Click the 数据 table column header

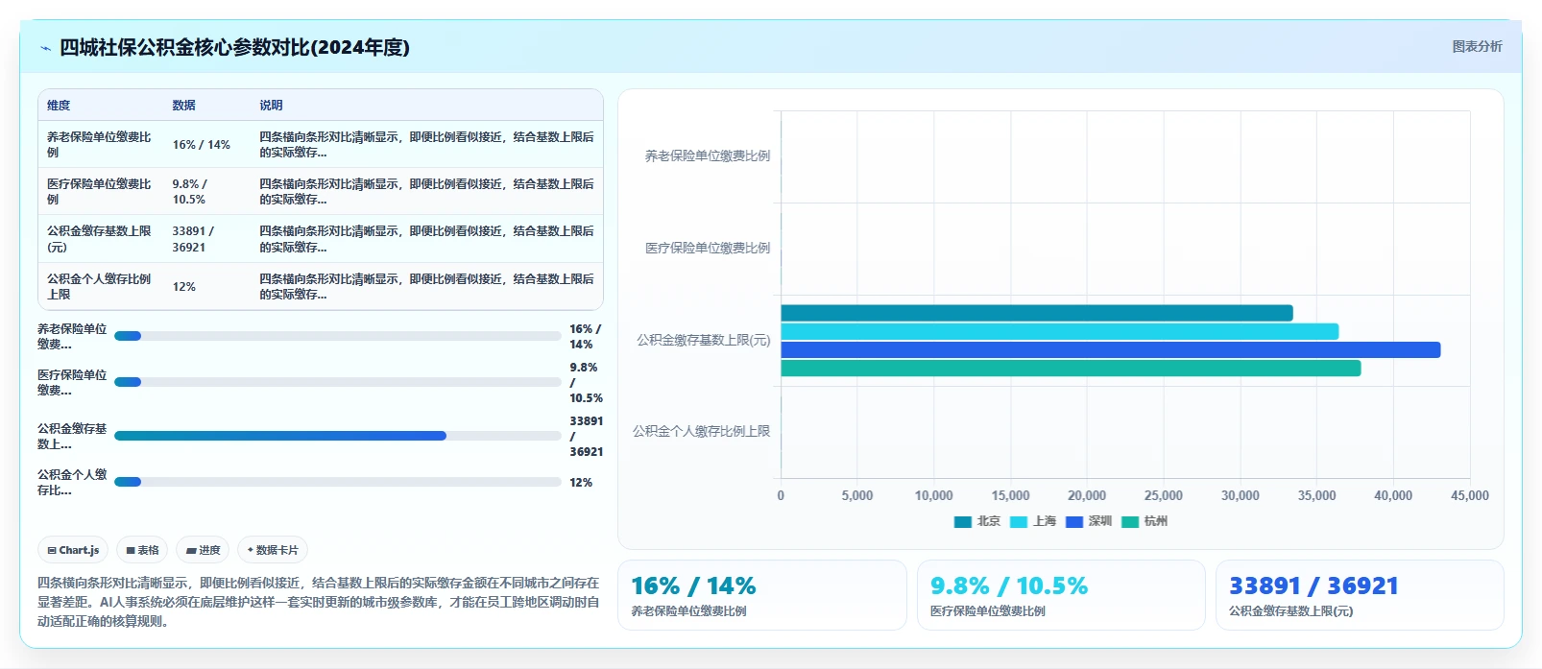click(x=183, y=106)
